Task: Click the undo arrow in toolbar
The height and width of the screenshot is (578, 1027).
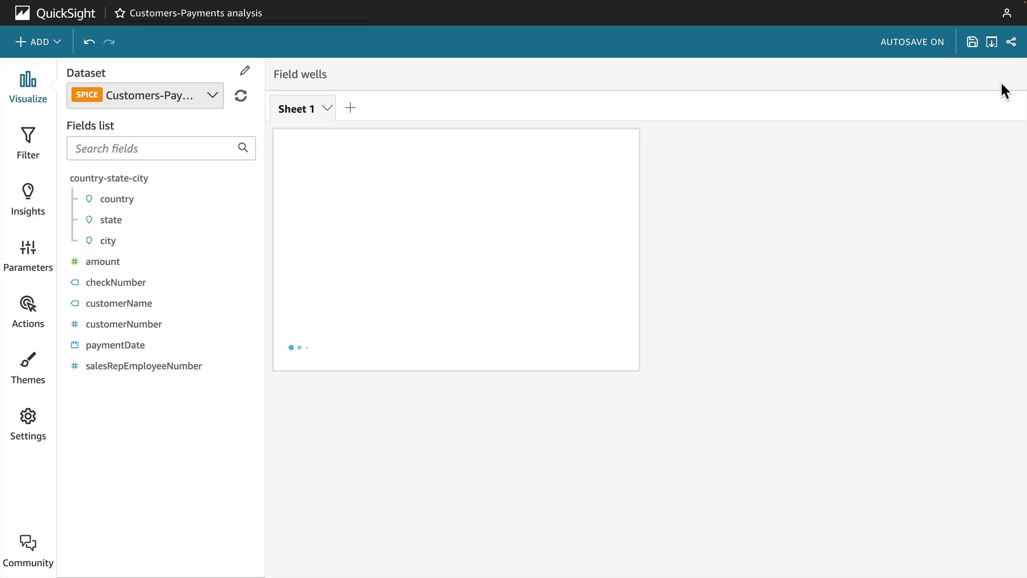Action: coord(89,42)
